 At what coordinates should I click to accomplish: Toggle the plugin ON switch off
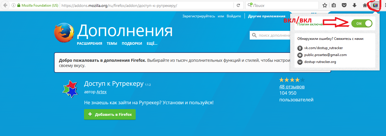click(362, 24)
